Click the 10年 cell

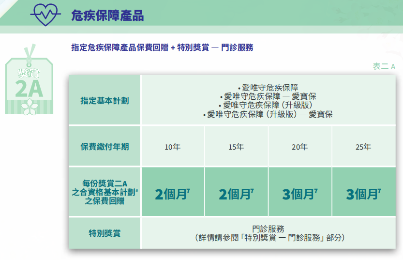tap(173, 147)
